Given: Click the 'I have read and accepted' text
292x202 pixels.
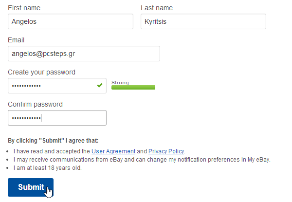Looking at the screenshot, I should 52,151.
